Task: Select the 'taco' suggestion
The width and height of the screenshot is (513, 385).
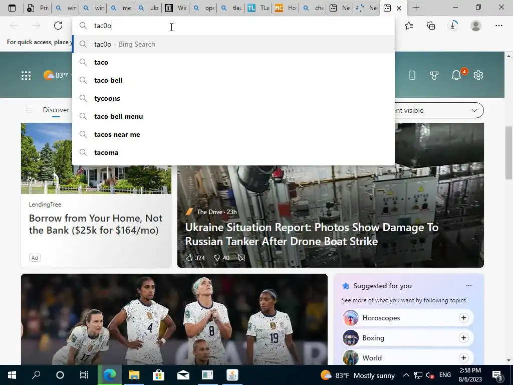Action: click(x=233, y=62)
